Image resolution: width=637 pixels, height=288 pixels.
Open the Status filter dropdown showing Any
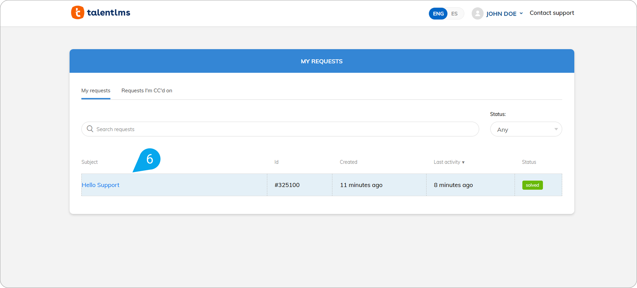(x=525, y=129)
